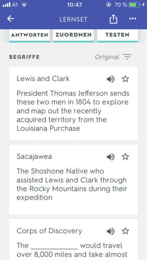
Task: Tap the Corps of Discovery term title
Action: coord(49,231)
